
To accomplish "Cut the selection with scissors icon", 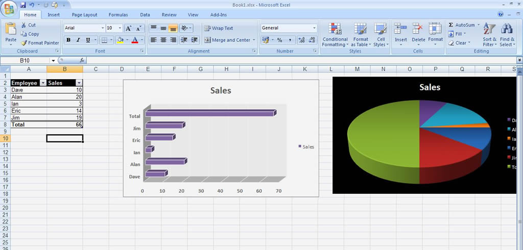I will pyautogui.click(x=23, y=25).
